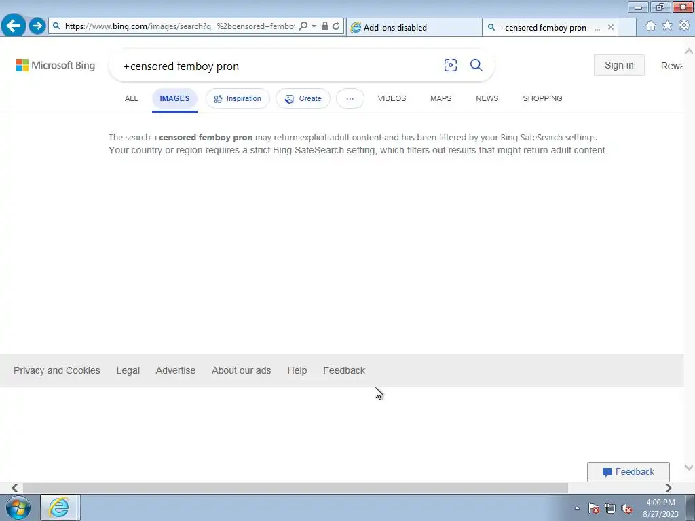695x521 pixels.
Task: Open the network status tray icon
Action: point(610,508)
